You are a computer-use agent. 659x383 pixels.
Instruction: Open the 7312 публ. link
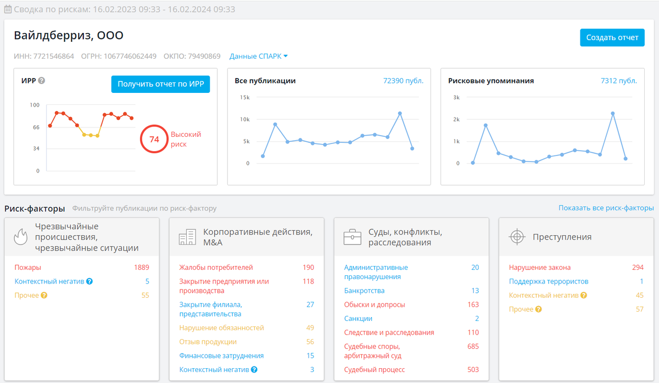pyautogui.click(x=619, y=81)
